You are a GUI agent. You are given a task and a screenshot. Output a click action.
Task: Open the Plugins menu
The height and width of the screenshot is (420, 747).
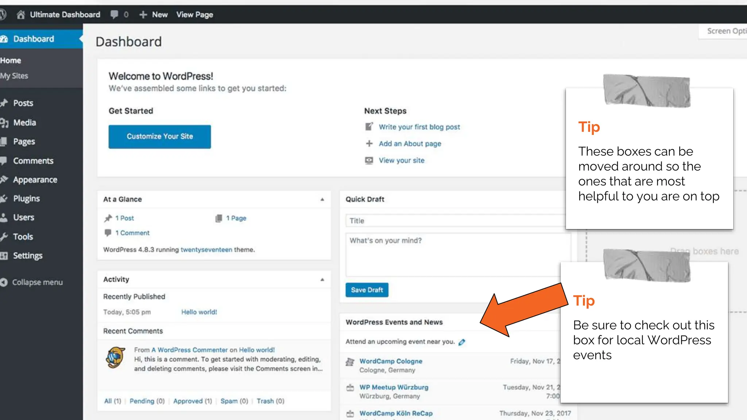[27, 199]
